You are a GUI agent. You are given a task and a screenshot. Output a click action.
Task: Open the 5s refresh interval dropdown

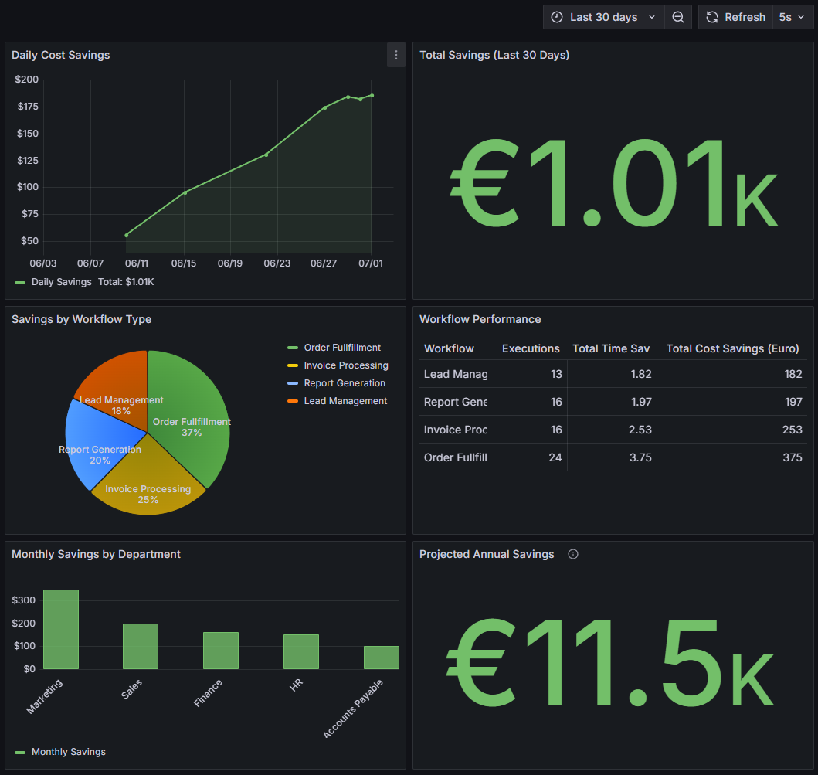(793, 16)
